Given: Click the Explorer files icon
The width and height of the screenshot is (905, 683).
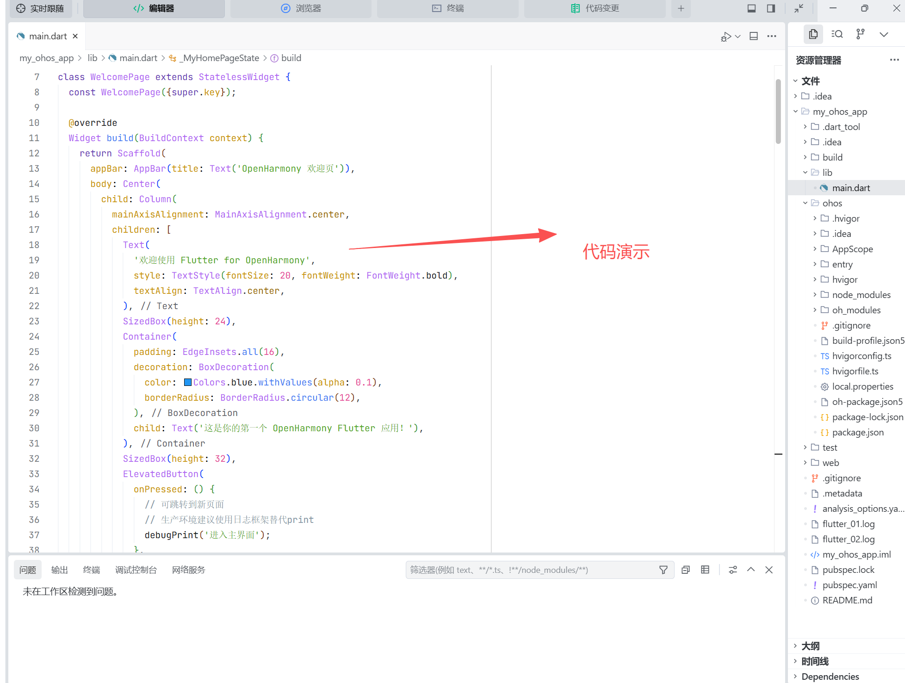Looking at the screenshot, I should [x=813, y=34].
